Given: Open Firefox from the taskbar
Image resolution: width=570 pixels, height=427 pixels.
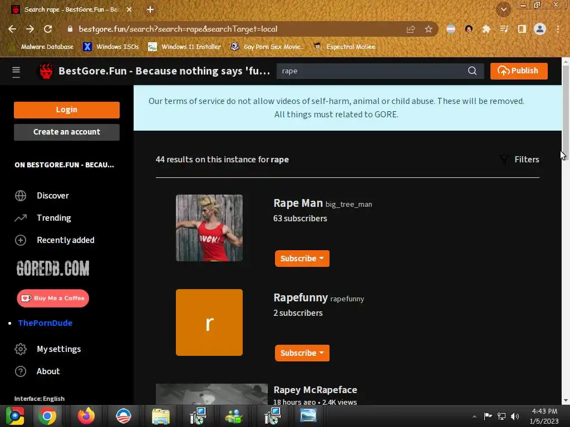Looking at the screenshot, I should click(x=86, y=416).
